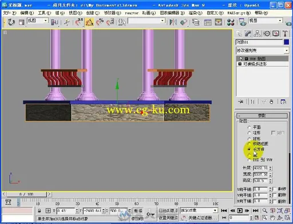The height and width of the screenshot is (224, 293).
Task: Click the large set keys key-icon button
Action: [151, 214]
